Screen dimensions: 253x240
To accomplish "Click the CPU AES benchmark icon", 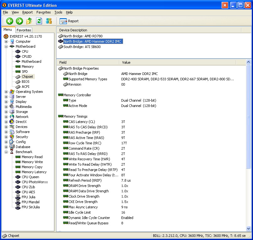I will click(x=18, y=192).
